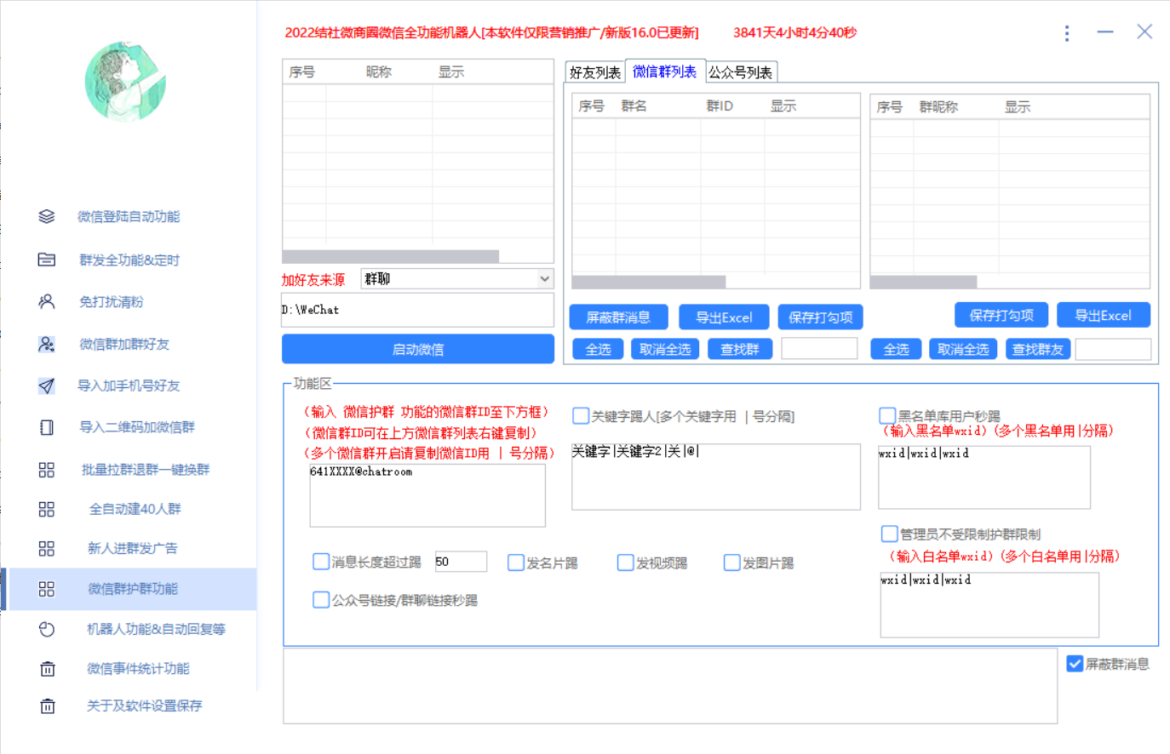Click 导出Excel below the group list
This screenshot has width=1170, height=754.
click(x=724, y=315)
